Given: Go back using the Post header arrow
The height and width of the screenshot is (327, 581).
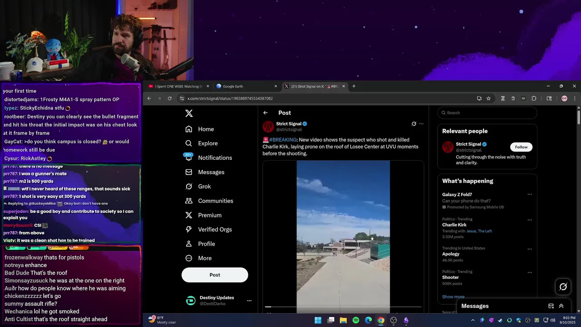Looking at the screenshot, I should click(266, 113).
